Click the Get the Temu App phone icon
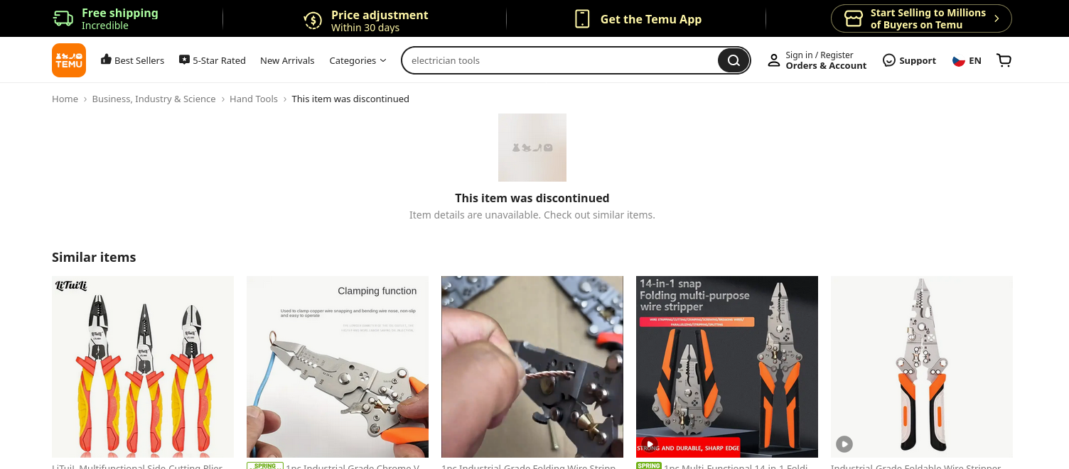 pos(582,19)
